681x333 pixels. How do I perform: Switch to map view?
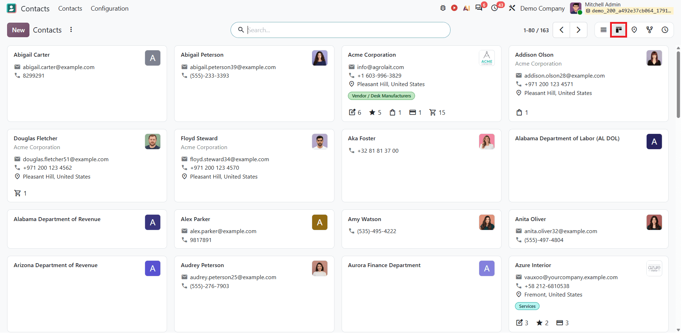(x=634, y=30)
